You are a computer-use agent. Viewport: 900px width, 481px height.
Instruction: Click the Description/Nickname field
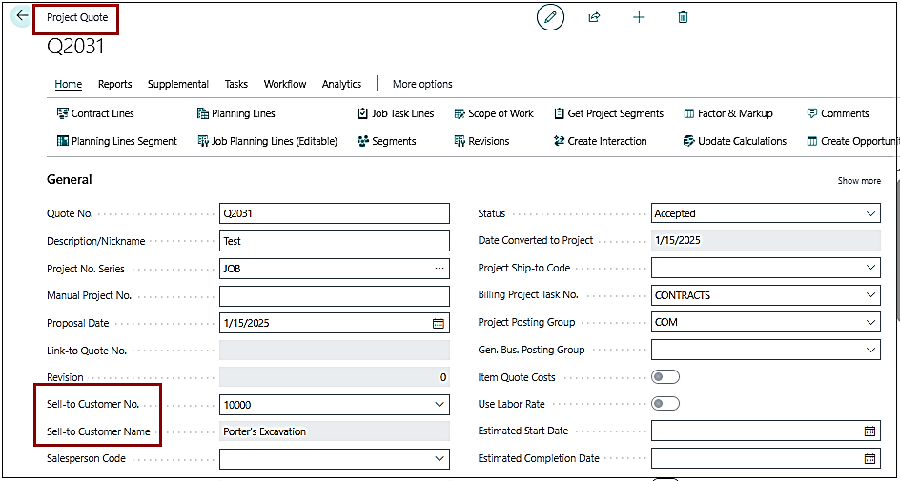335,241
